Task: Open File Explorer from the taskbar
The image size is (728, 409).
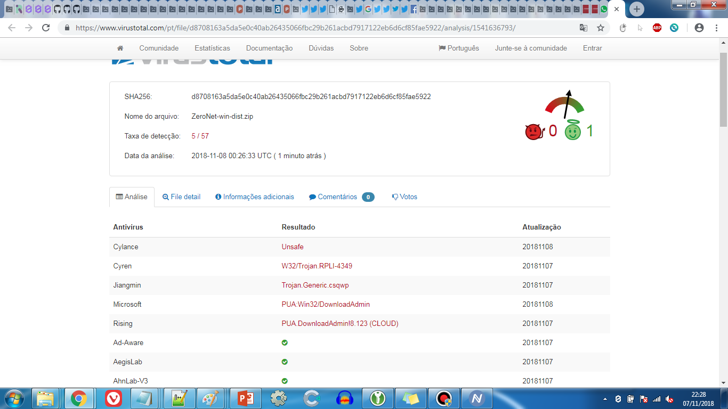Action: tap(45, 398)
